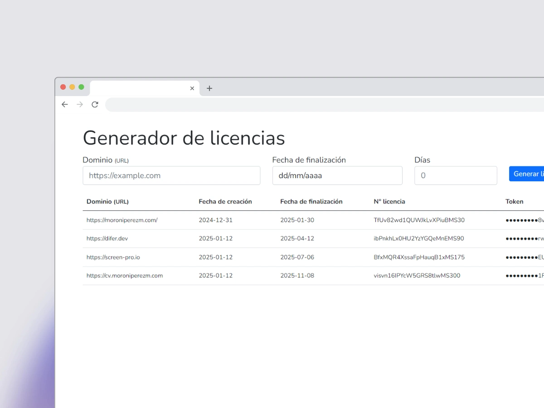
Task: Open the dd/mm/aaaa date picker
Action: pos(337,175)
